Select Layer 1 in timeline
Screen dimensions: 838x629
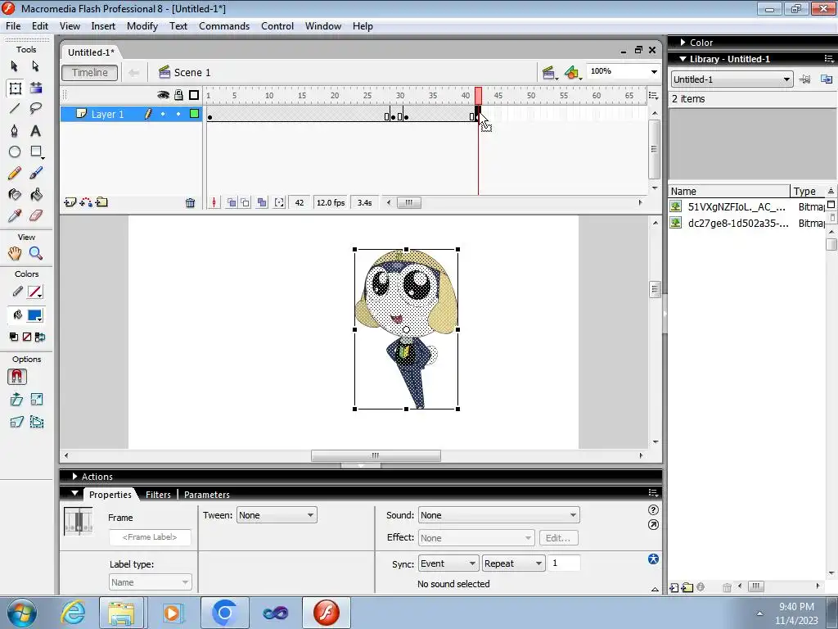pyautogui.click(x=107, y=114)
